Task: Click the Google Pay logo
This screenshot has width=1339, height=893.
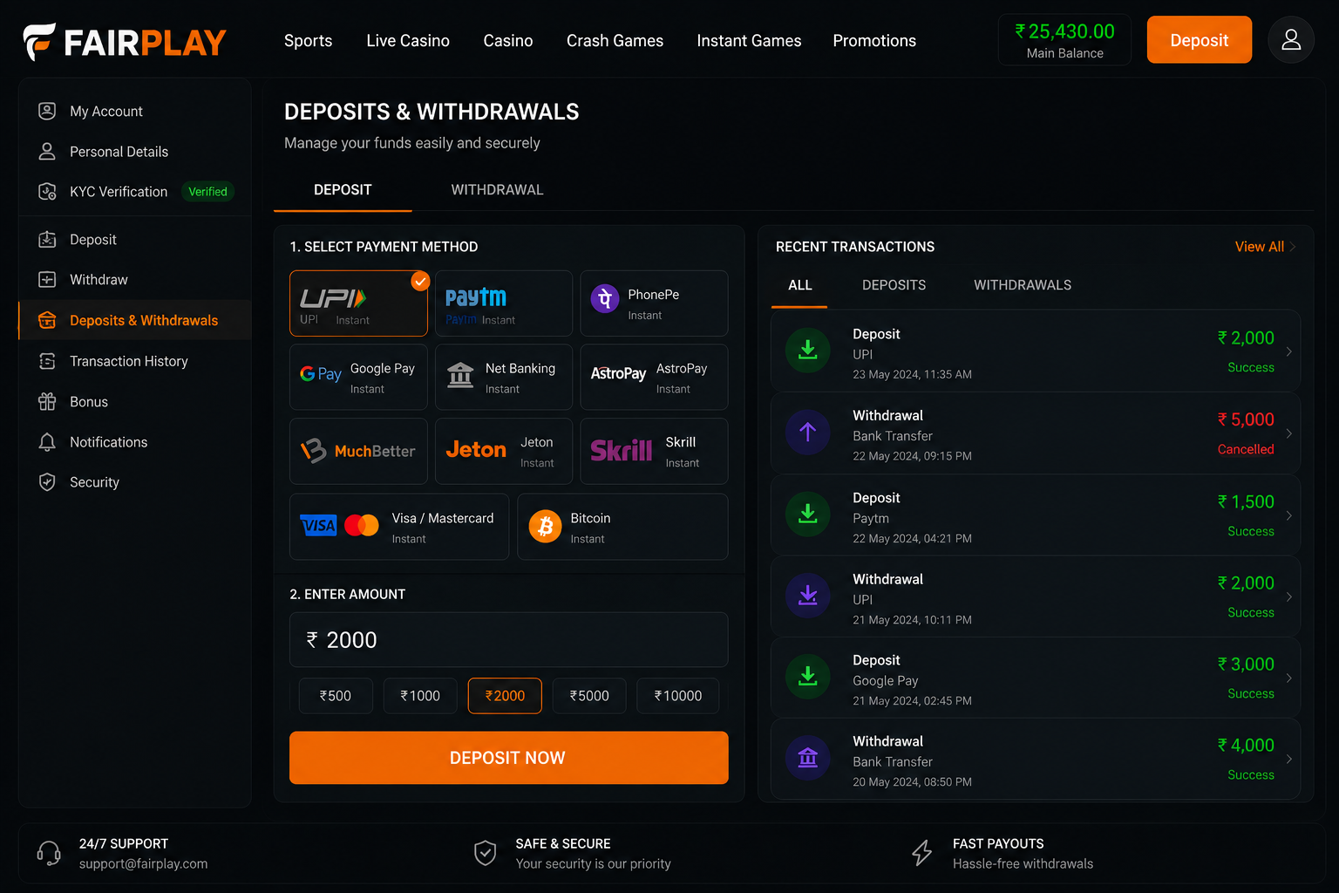Action: point(321,374)
